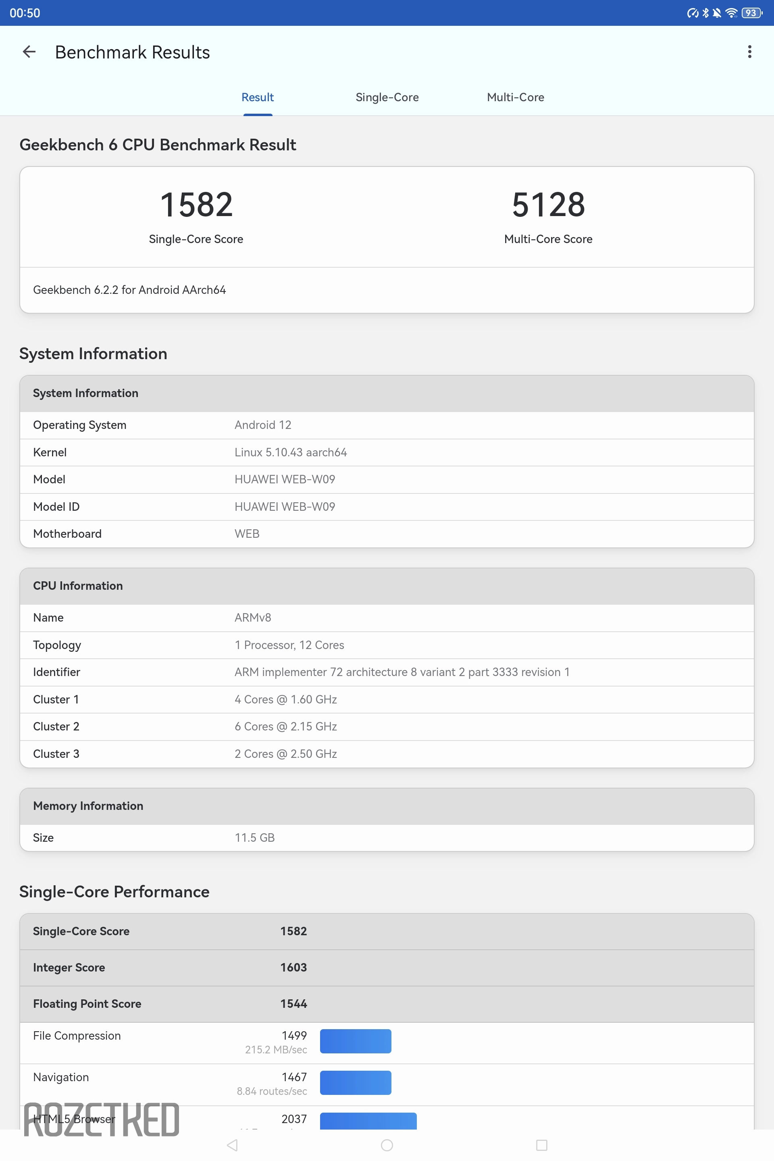Tap the Single-Core Score 1582 table row
Image resolution: width=774 pixels, height=1161 pixels.
387,932
